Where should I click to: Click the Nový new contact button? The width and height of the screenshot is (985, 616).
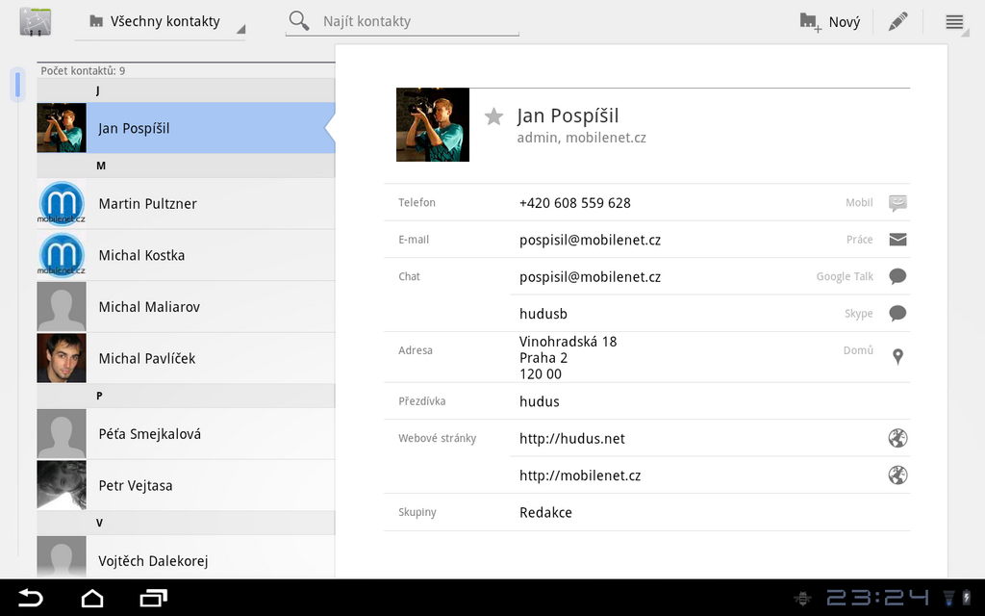pyautogui.click(x=830, y=22)
